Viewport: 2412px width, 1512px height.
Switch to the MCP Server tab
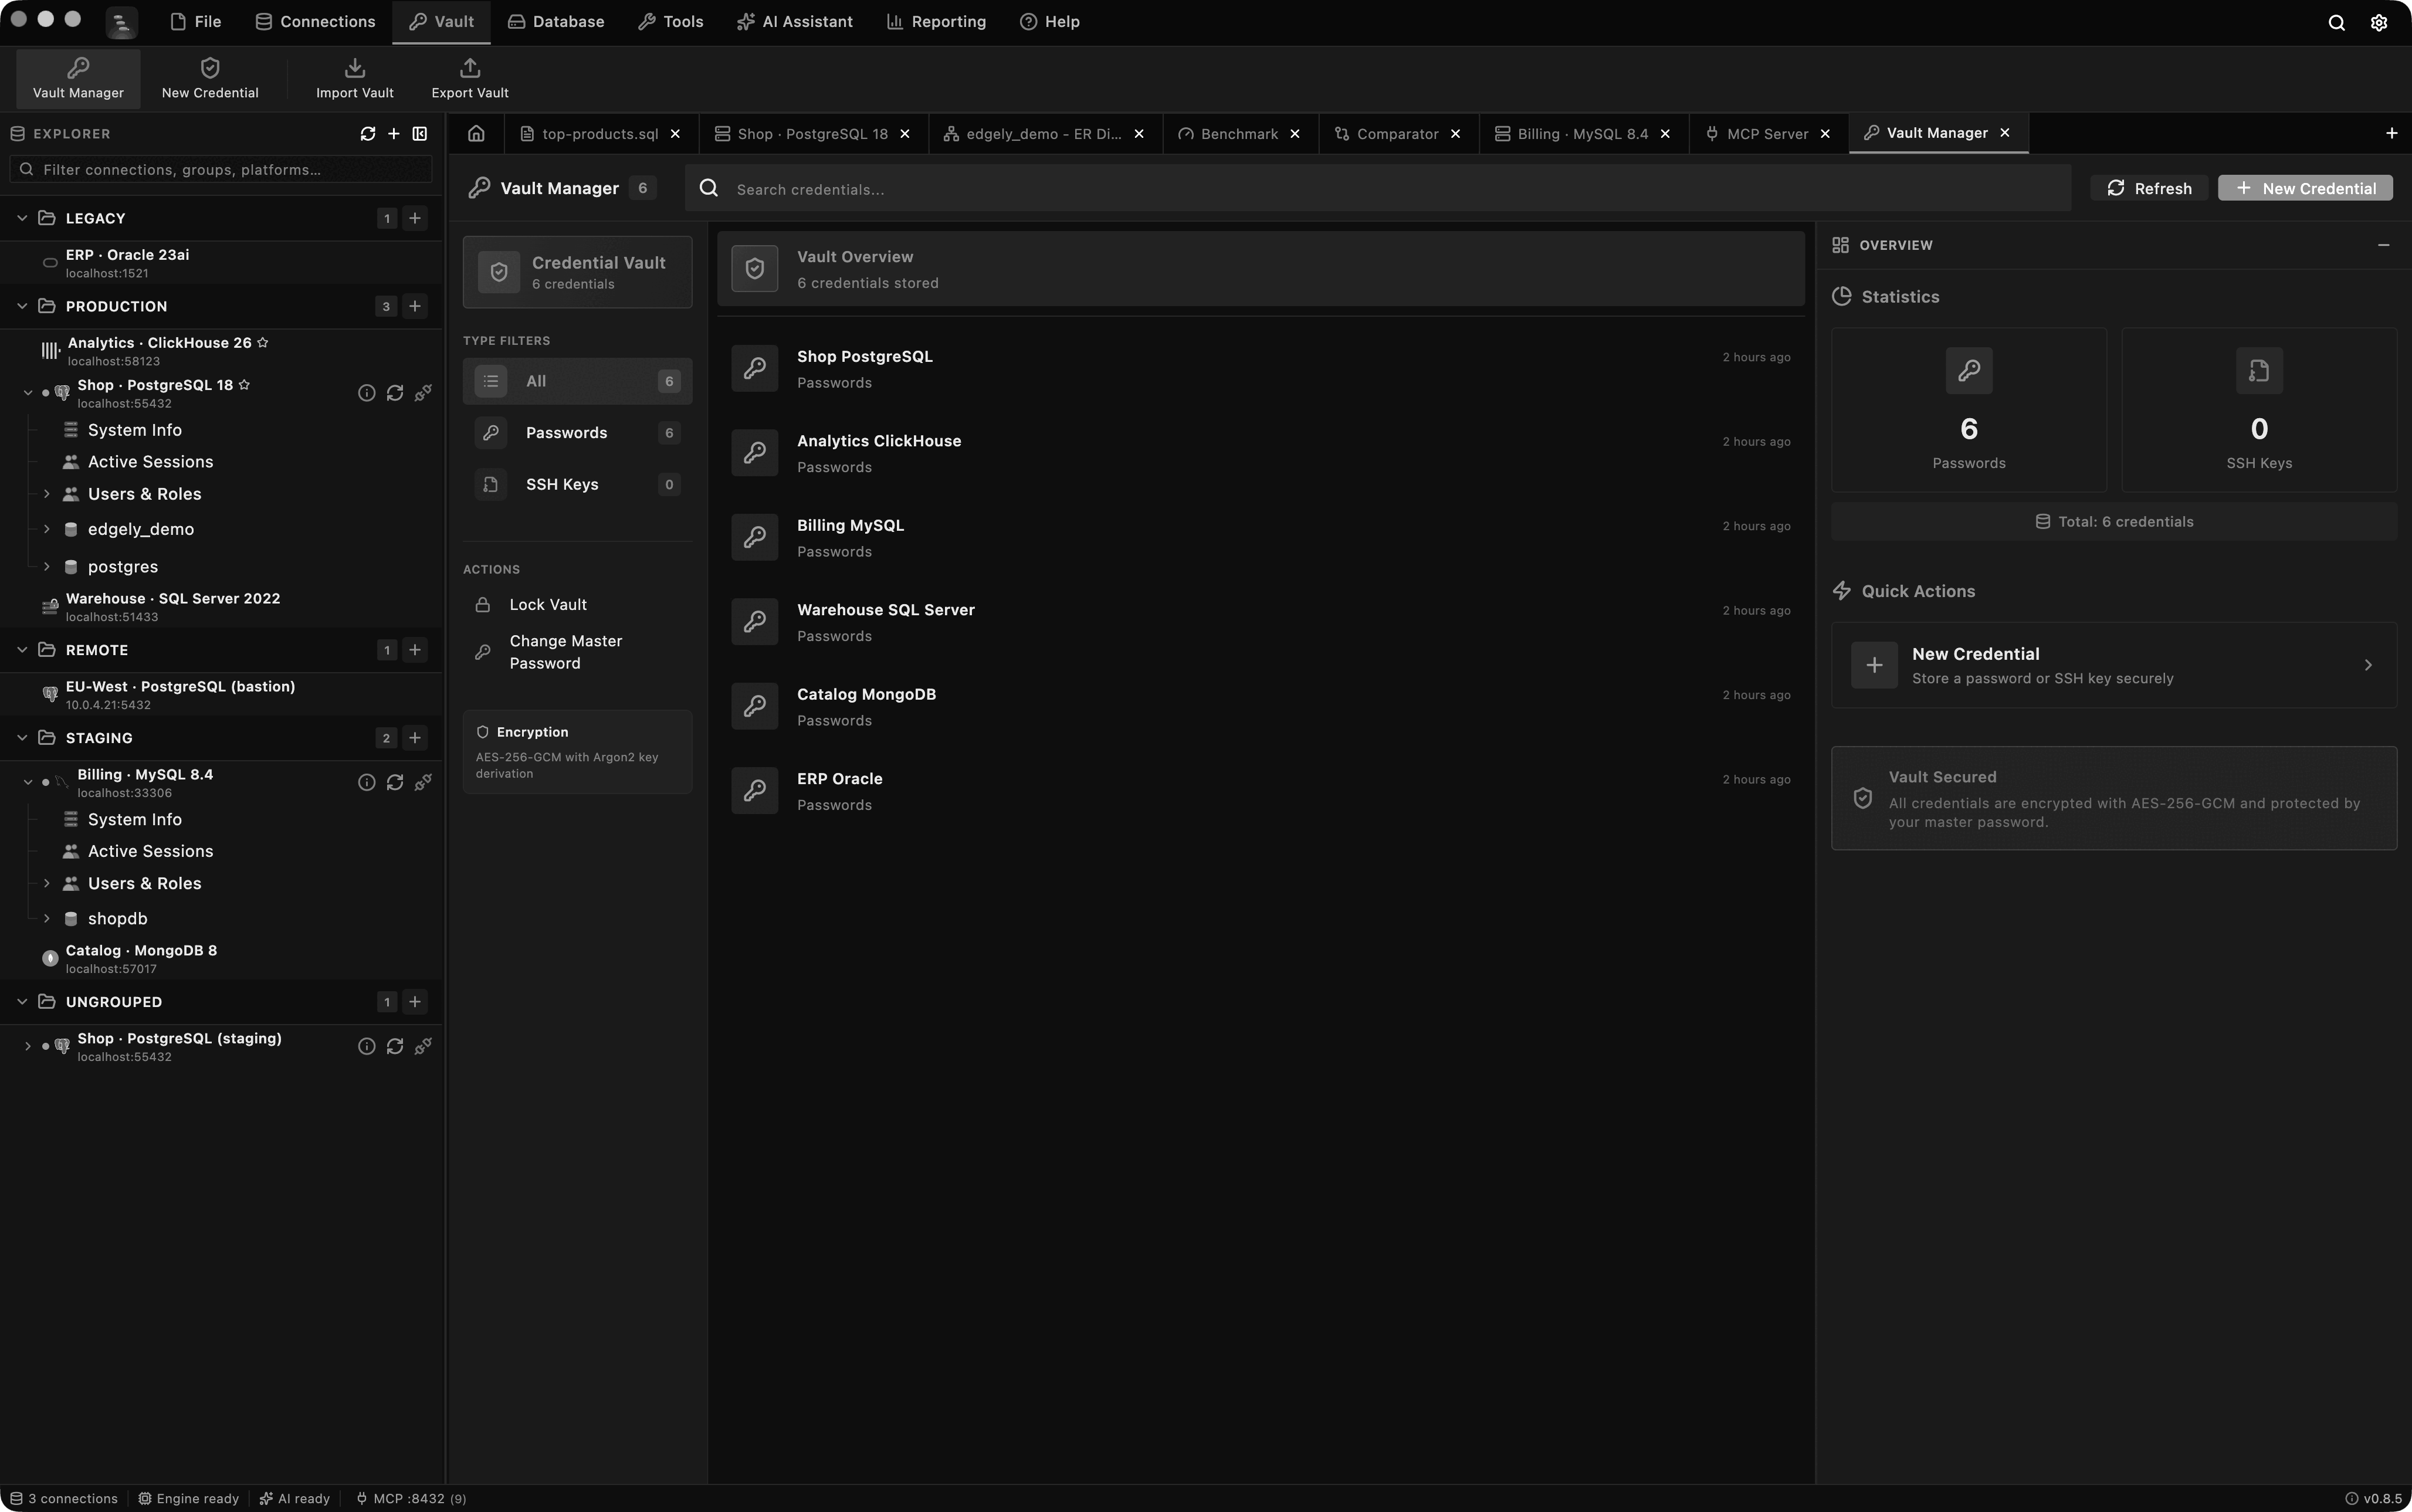pyautogui.click(x=1767, y=134)
